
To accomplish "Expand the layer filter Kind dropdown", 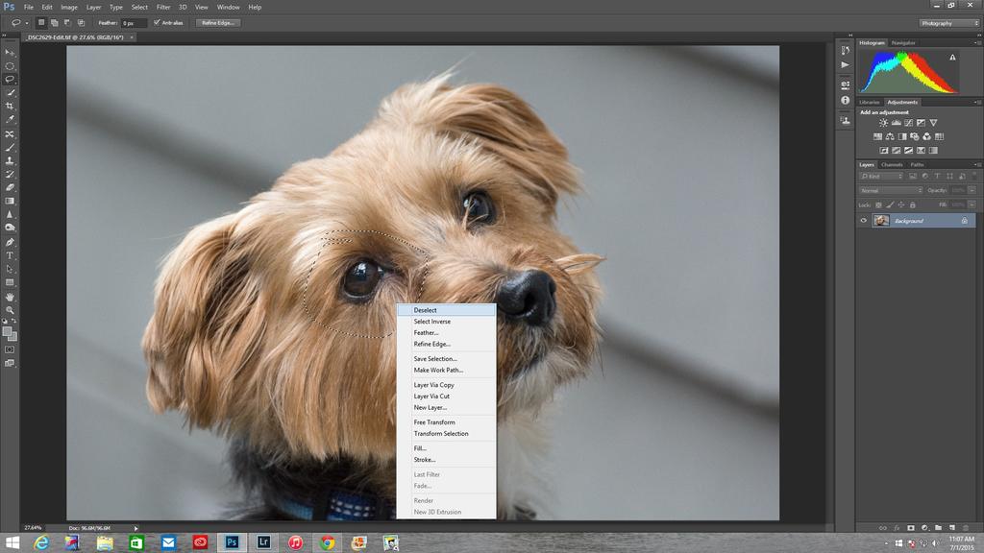I will [x=882, y=177].
